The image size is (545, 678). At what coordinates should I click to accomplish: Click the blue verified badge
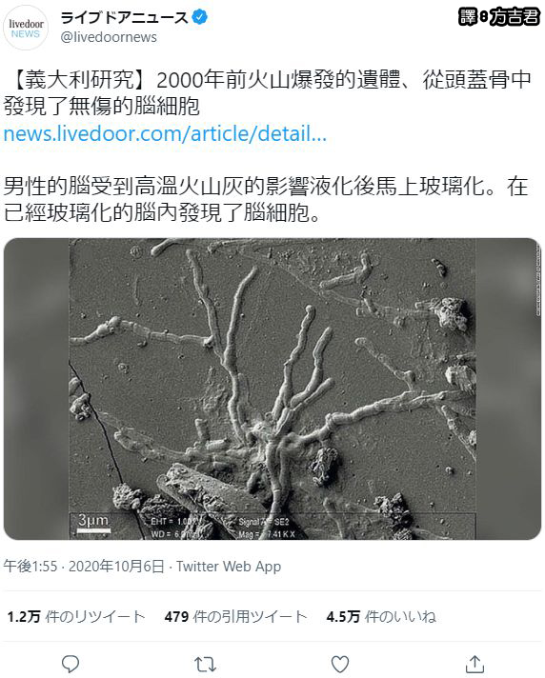point(199,17)
